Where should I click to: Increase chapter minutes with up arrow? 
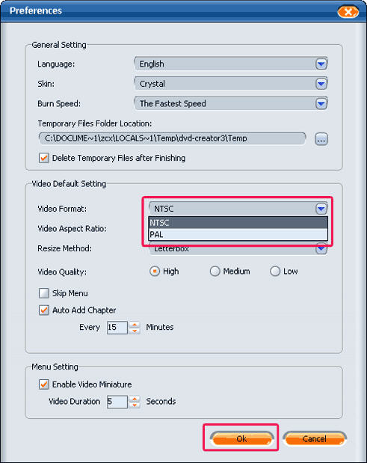coord(135,325)
